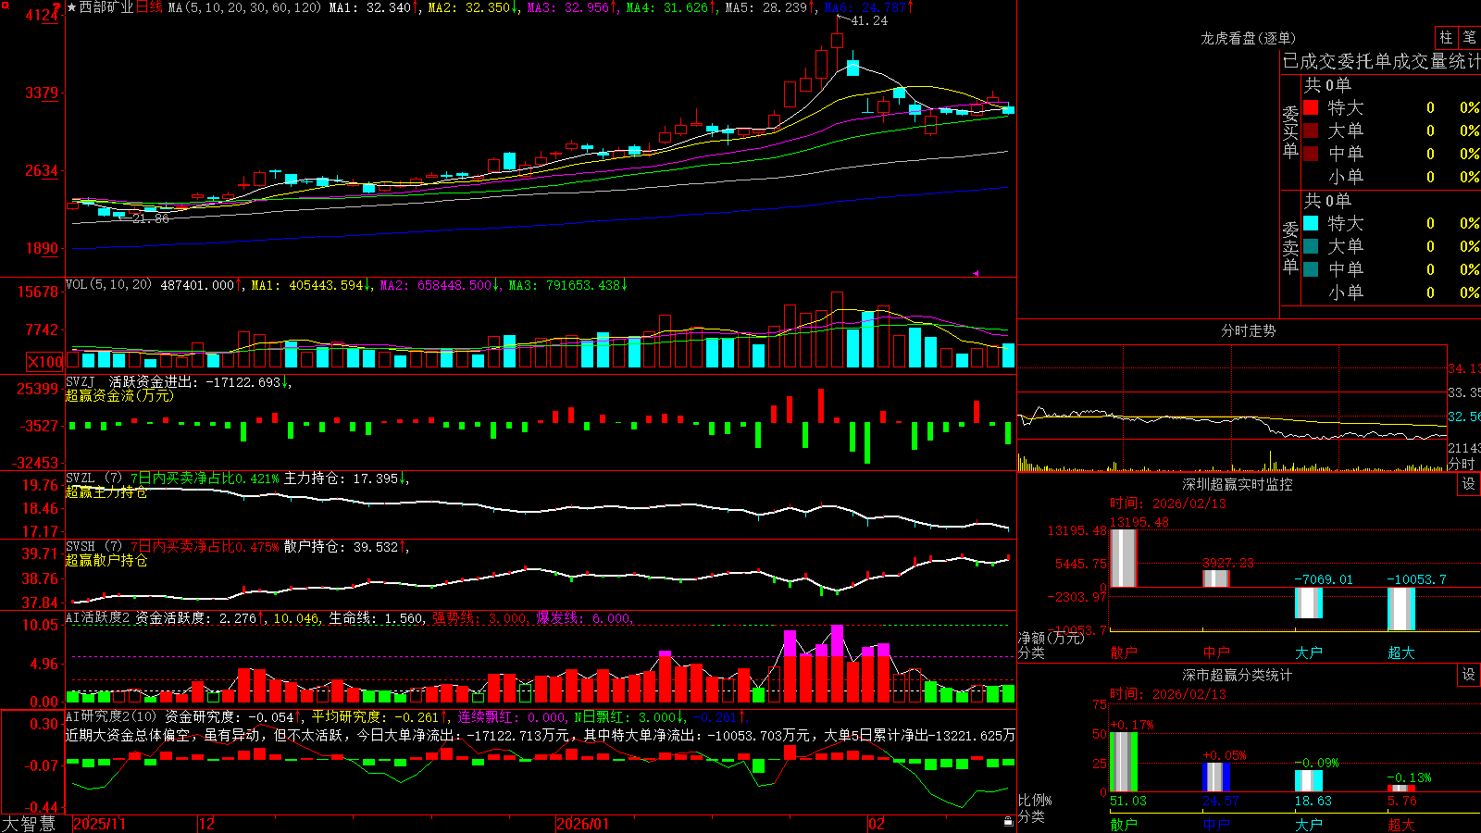Click the 51.03 散户 bar in 深市超赢分类统计

(x=1123, y=763)
